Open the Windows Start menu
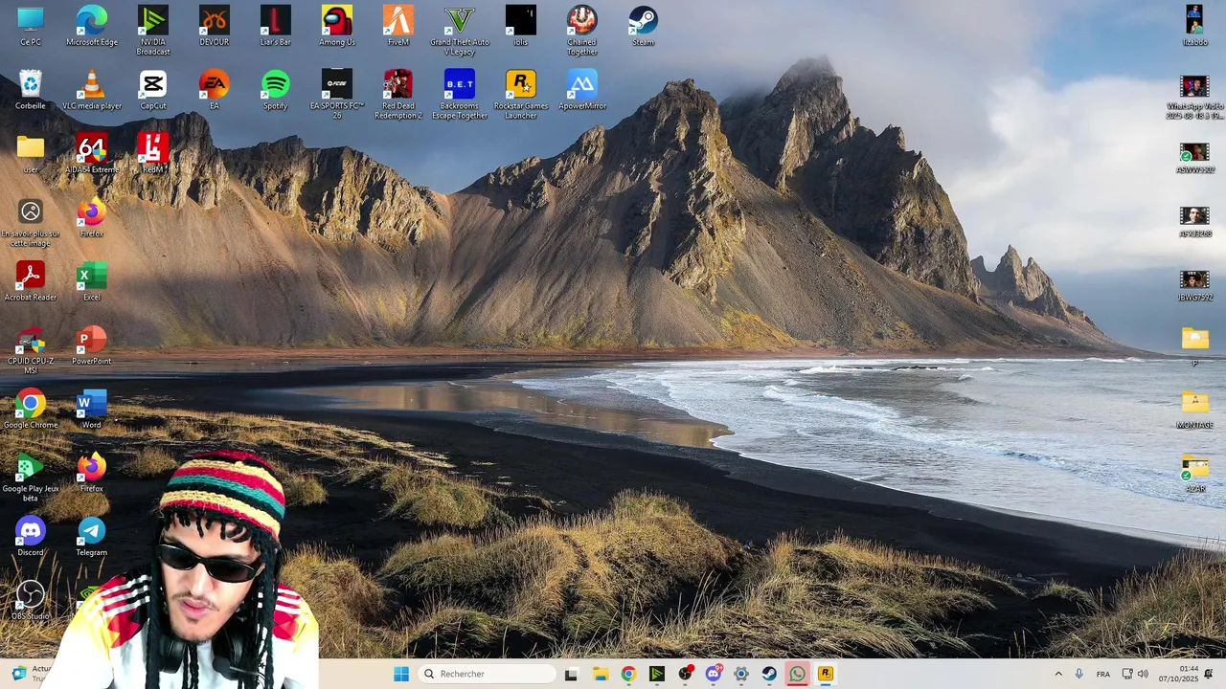The image size is (1226, 689). point(401,674)
